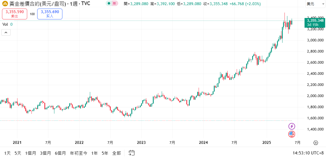The image size is (326, 157).
Task: Click the red 卖出 sell button
Action: tap(15, 14)
